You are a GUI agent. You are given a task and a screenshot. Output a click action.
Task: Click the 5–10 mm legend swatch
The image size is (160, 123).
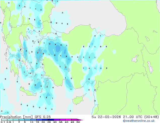pyautogui.click(x=28, y=120)
